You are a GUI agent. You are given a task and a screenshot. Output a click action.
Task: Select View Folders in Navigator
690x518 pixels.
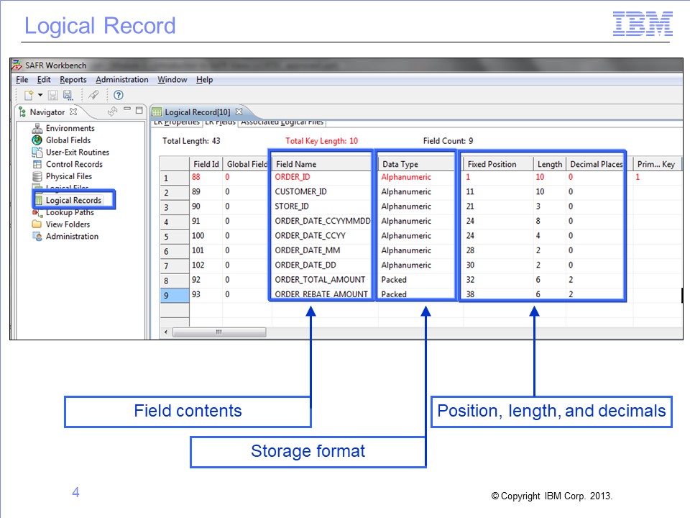[x=68, y=224]
